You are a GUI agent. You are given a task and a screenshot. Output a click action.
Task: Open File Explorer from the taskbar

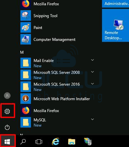click(x=72, y=142)
